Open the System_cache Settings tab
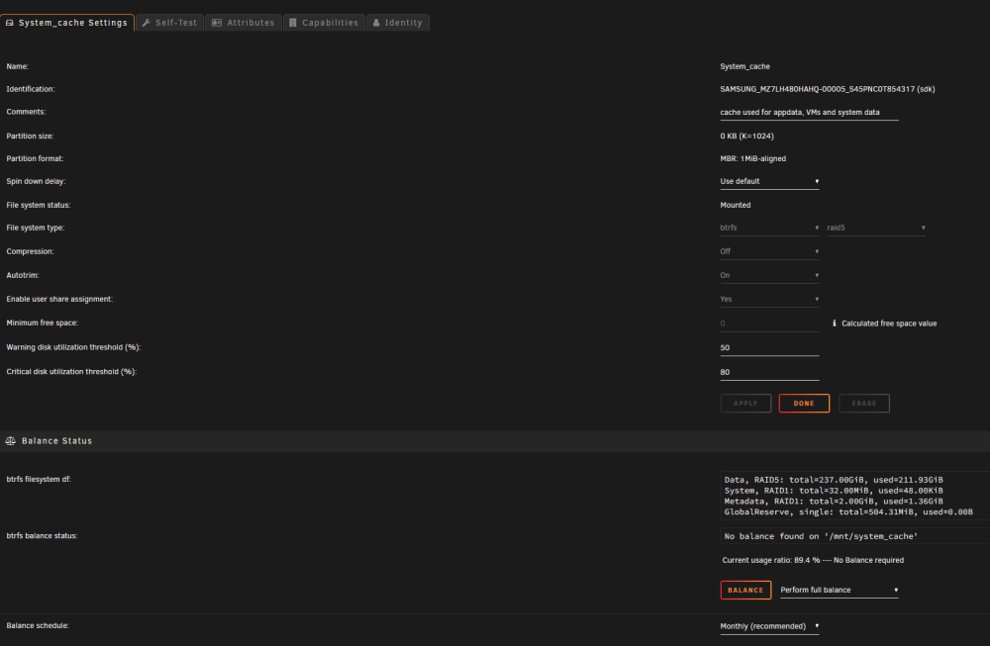Screen dimensions: 990x646 (x=67, y=23)
